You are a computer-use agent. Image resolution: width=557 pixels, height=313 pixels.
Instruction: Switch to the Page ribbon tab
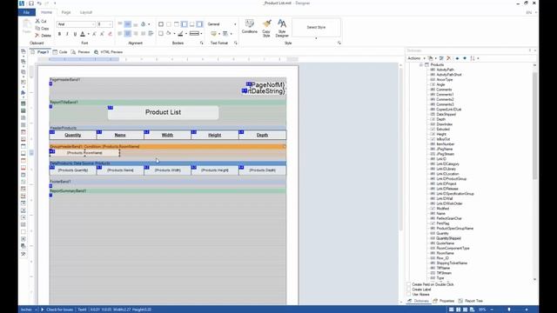66,12
